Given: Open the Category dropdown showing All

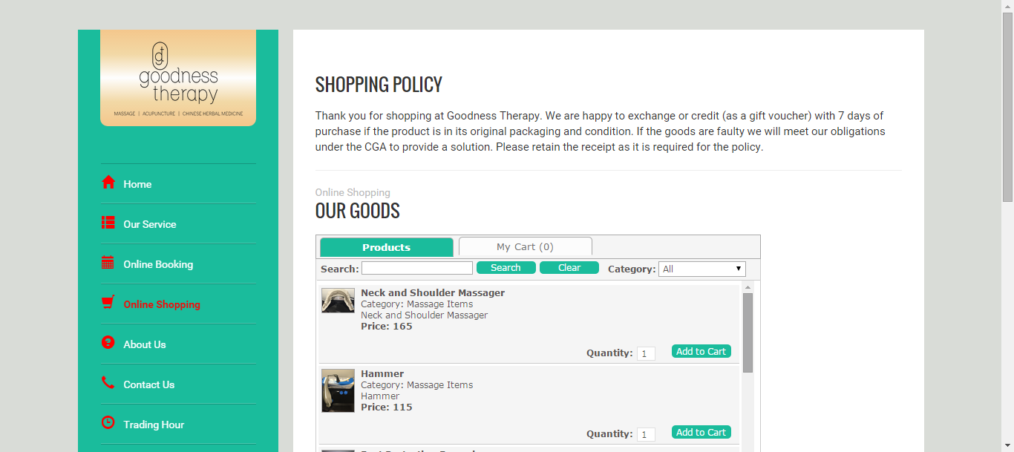Looking at the screenshot, I should coord(702,269).
